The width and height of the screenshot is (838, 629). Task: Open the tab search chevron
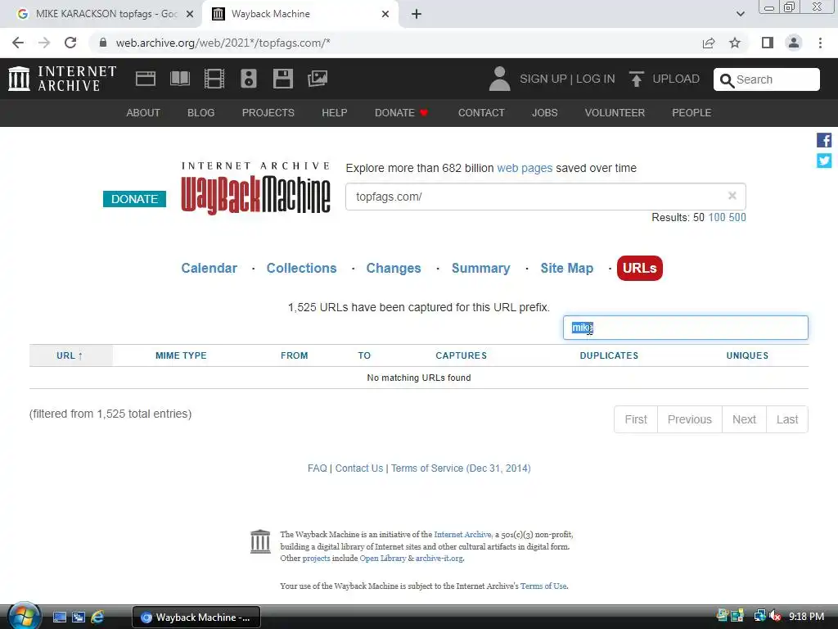[740, 14]
